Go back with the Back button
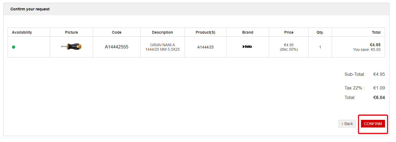The width and height of the screenshot is (396, 142). 347,124
